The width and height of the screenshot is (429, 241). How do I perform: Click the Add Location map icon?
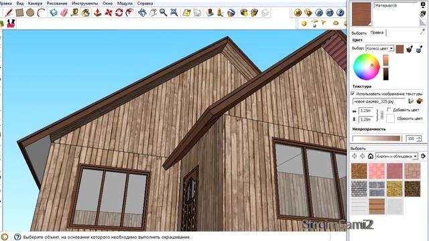[186, 13]
